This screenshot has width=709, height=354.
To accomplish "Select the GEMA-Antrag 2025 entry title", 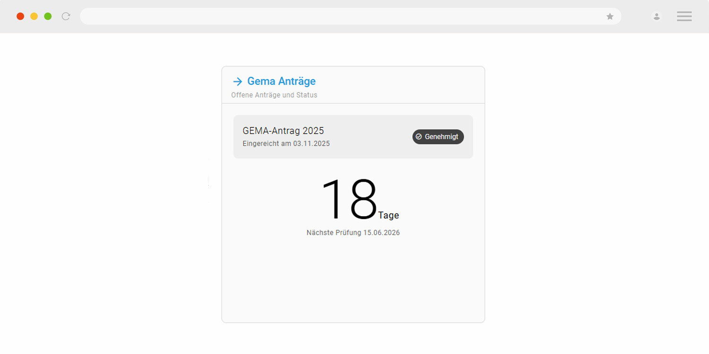I will coord(283,131).
